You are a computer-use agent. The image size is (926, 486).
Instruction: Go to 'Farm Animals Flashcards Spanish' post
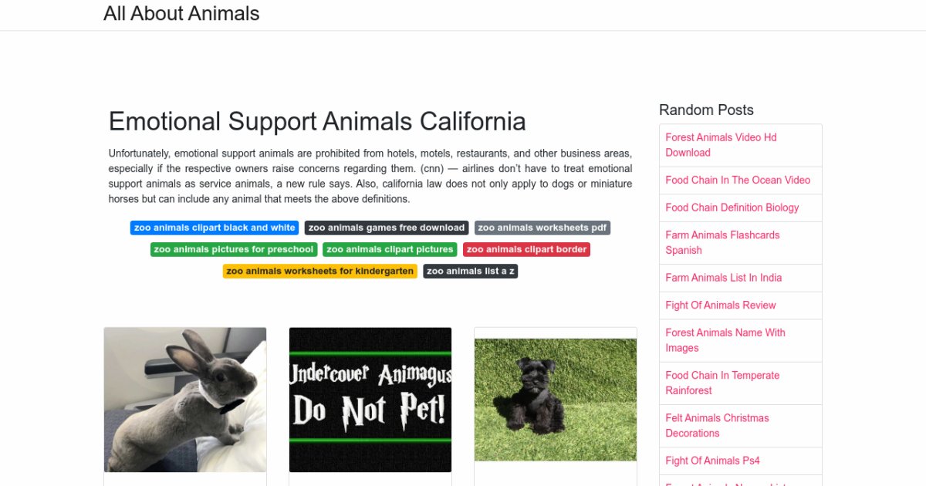pos(722,242)
